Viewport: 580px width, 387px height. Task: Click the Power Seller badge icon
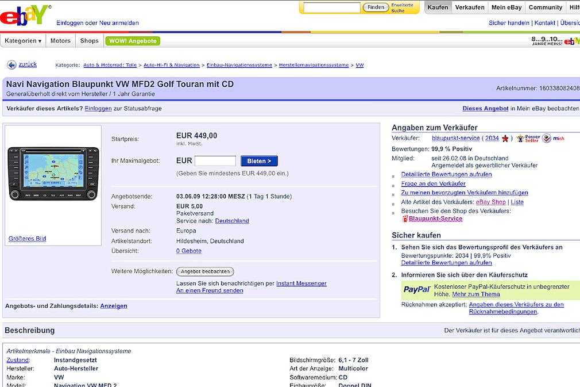pos(528,139)
